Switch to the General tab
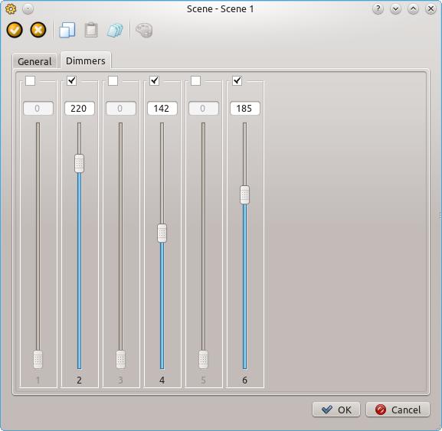Image resolution: width=442 pixels, height=431 pixels. point(34,61)
